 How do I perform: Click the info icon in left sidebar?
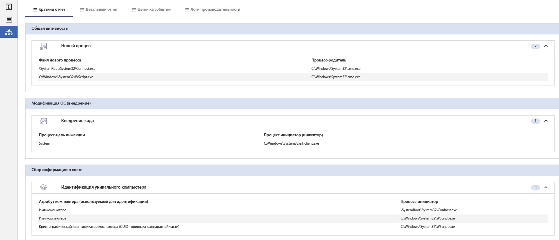tap(9, 7)
